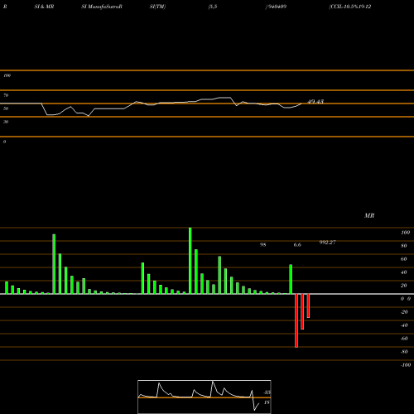
Task: Click the tallest green MR bar
Action: pos(190,261)
